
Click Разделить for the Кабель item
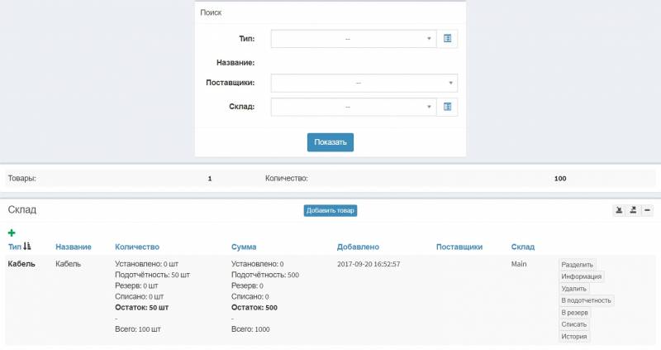pos(577,265)
